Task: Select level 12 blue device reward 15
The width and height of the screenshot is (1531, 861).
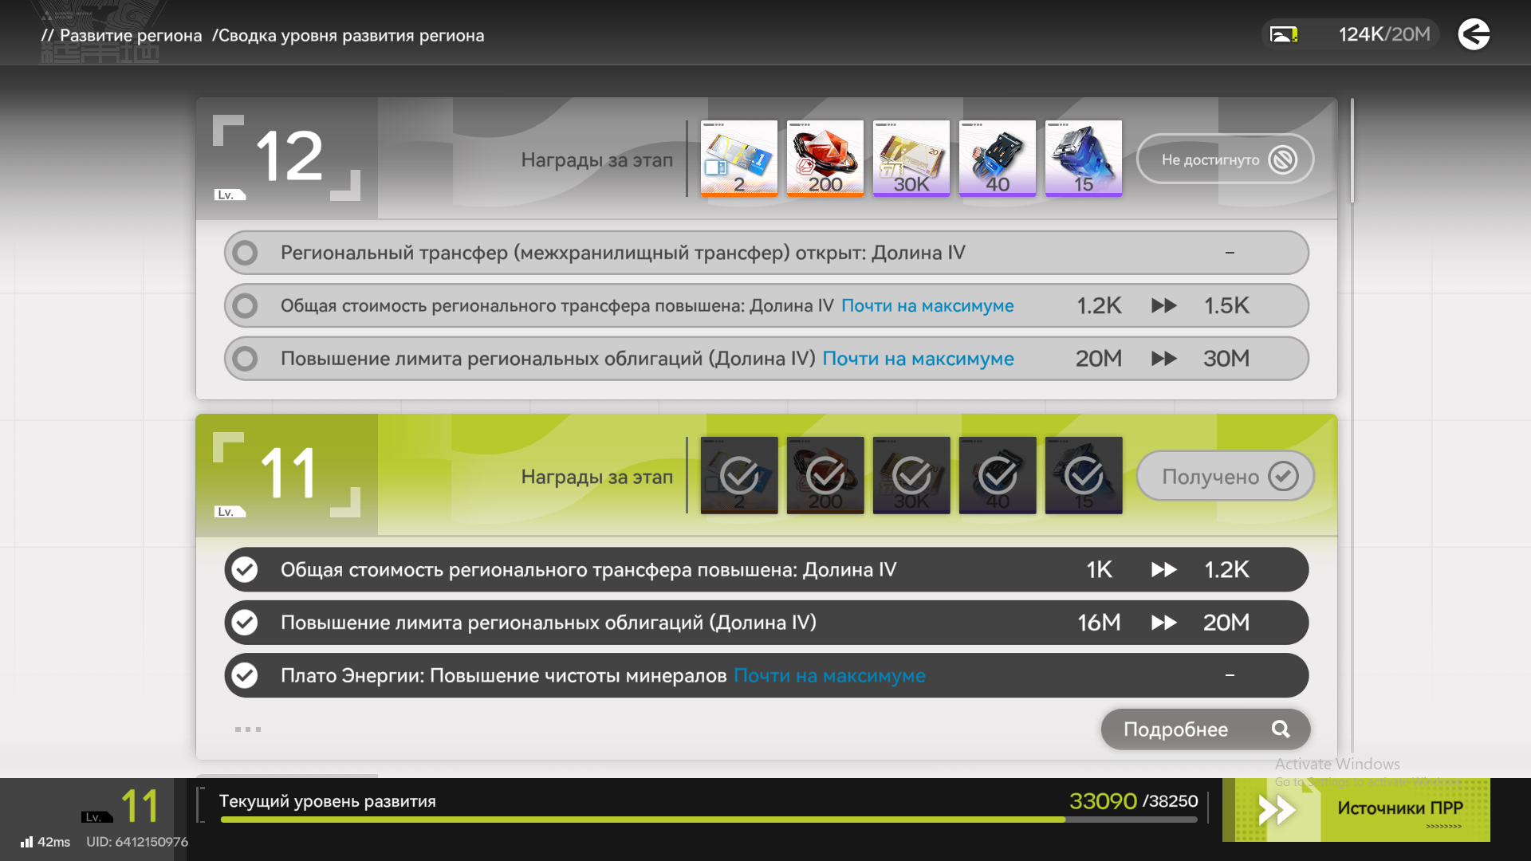Action: pos(1083,158)
